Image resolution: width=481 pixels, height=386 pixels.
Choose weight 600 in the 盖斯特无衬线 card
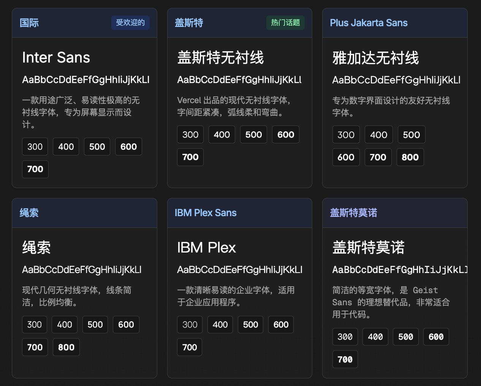[x=286, y=135]
